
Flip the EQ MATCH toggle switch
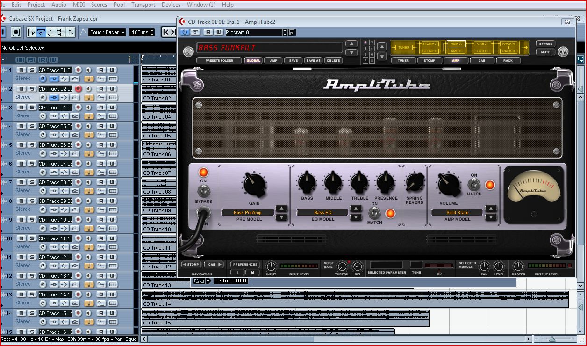[374, 213]
